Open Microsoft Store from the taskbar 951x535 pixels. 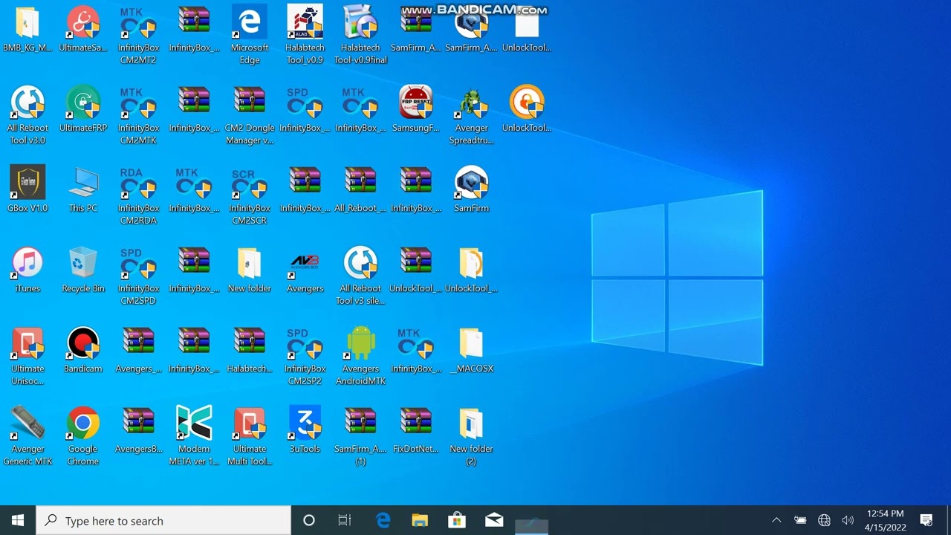tap(457, 520)
